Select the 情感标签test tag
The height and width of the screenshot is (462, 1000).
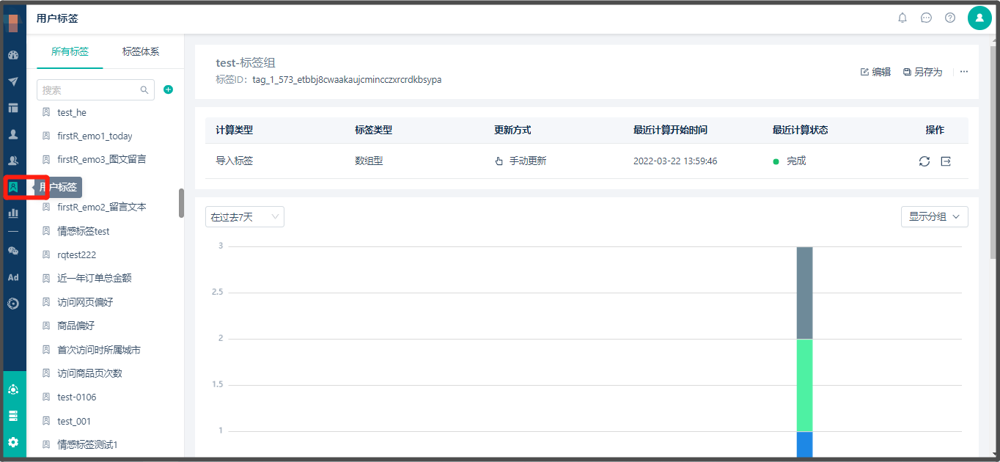pos(84,231)
